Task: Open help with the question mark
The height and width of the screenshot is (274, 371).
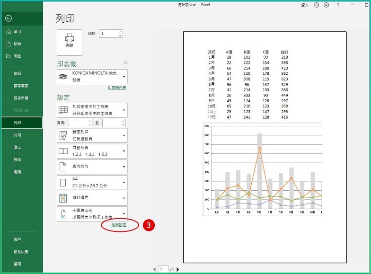Action: pos(338,5)
